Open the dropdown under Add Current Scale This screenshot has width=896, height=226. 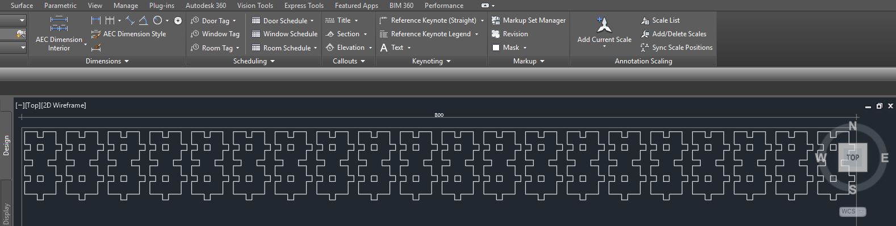tap(604, 47)
